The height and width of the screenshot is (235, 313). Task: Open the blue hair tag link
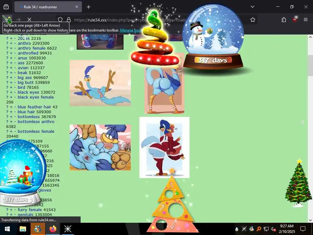[x=26, y=112]
